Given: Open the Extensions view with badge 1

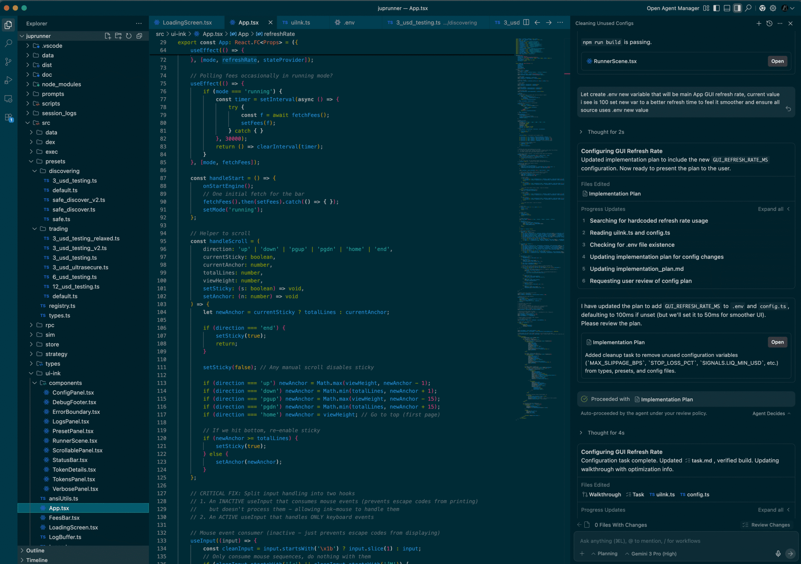Looking at the screenshot, I should click(x=8, y=118).
